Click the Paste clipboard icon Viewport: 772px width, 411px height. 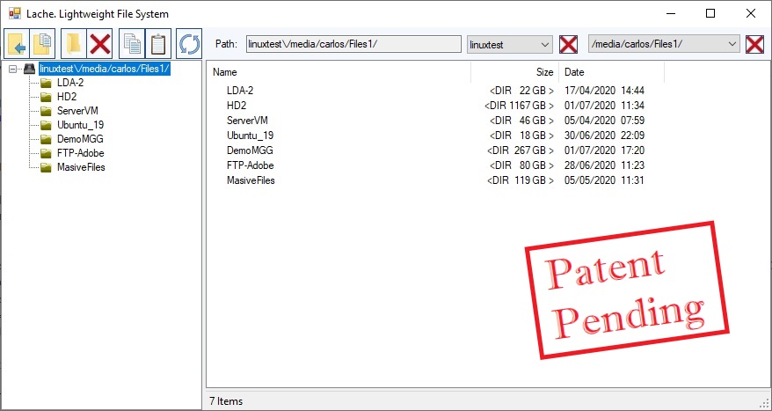(158, 43)
